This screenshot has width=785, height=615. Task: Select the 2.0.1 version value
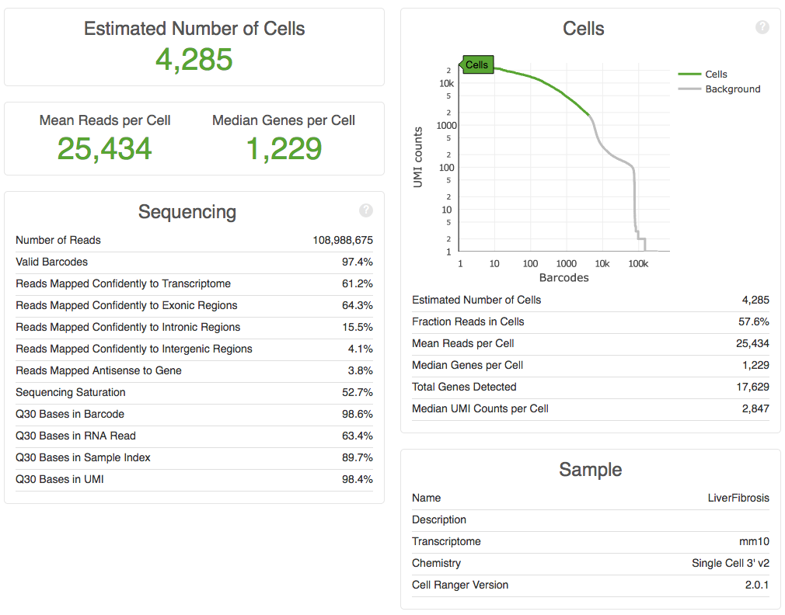pyautogui.click(x=757, y=585)
